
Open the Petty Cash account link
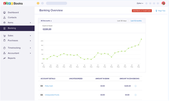(x=49, y=86)
